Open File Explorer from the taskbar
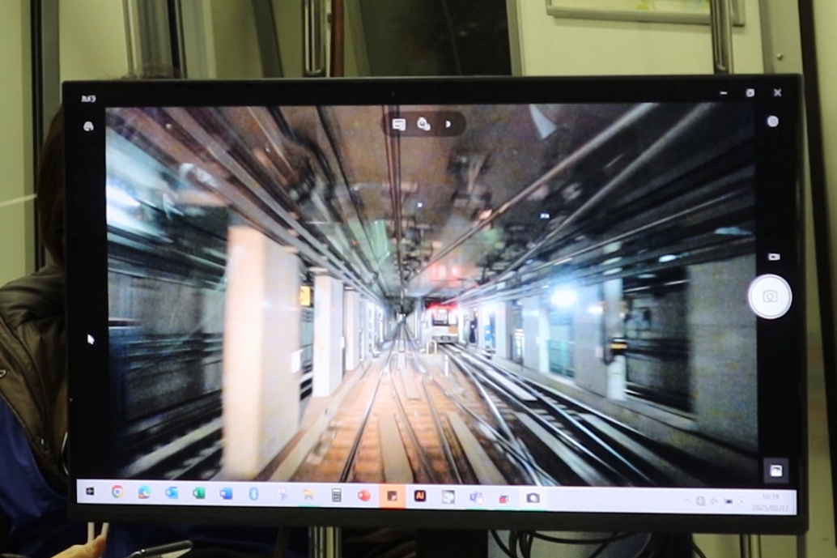This screenshot has width=837, height=558. (308, 494)
